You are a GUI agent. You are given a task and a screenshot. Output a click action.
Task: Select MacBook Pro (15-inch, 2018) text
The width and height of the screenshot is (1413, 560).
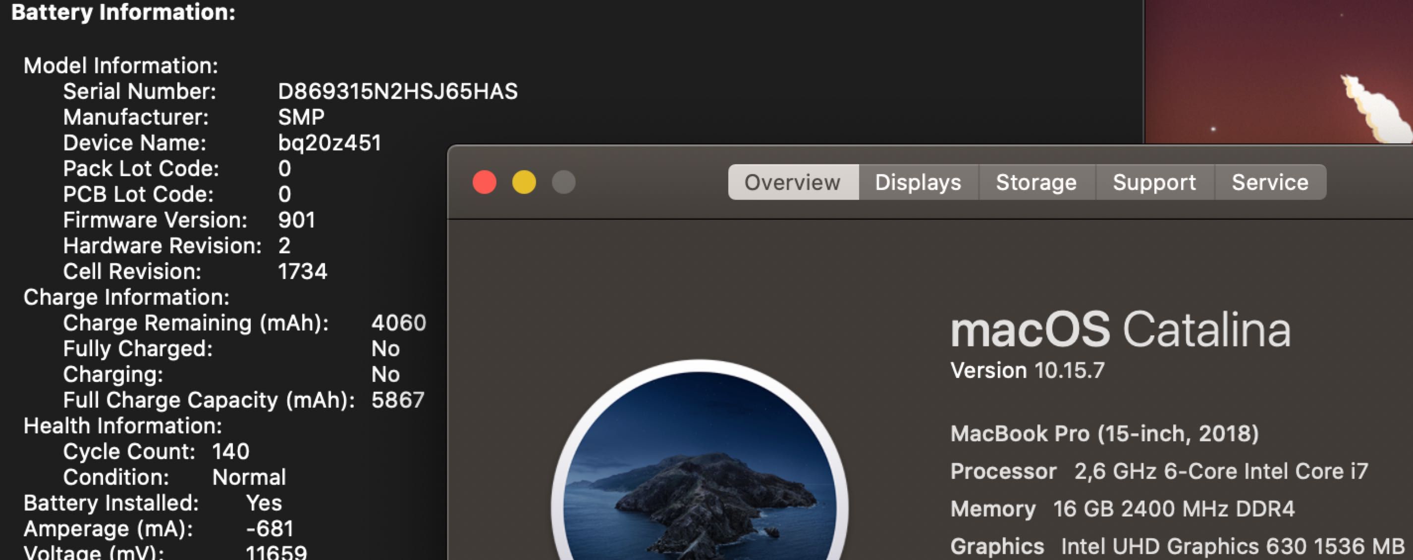coord(1104,433)
